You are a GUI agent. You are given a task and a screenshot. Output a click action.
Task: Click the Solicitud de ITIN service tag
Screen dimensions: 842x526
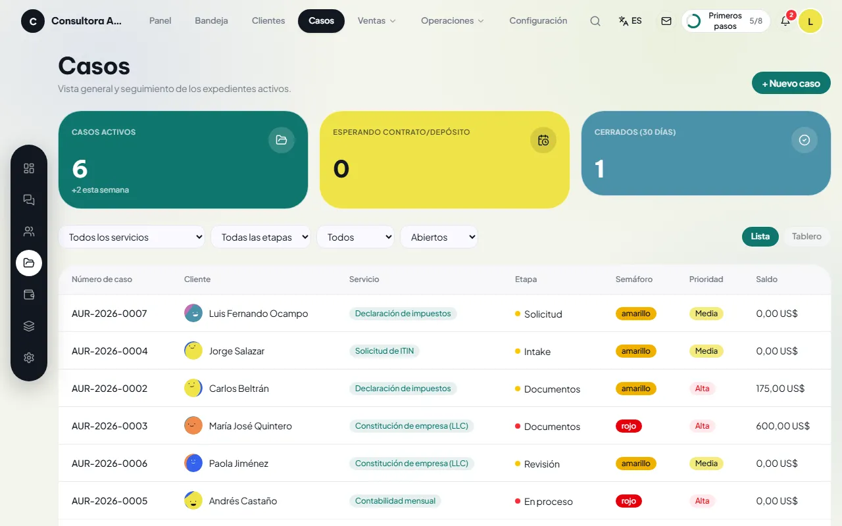coord(384,351)
